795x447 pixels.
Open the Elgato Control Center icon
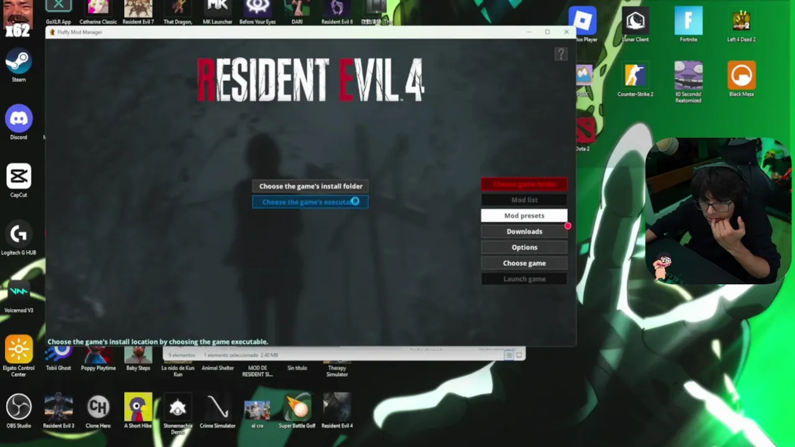[x=19, y=356]
